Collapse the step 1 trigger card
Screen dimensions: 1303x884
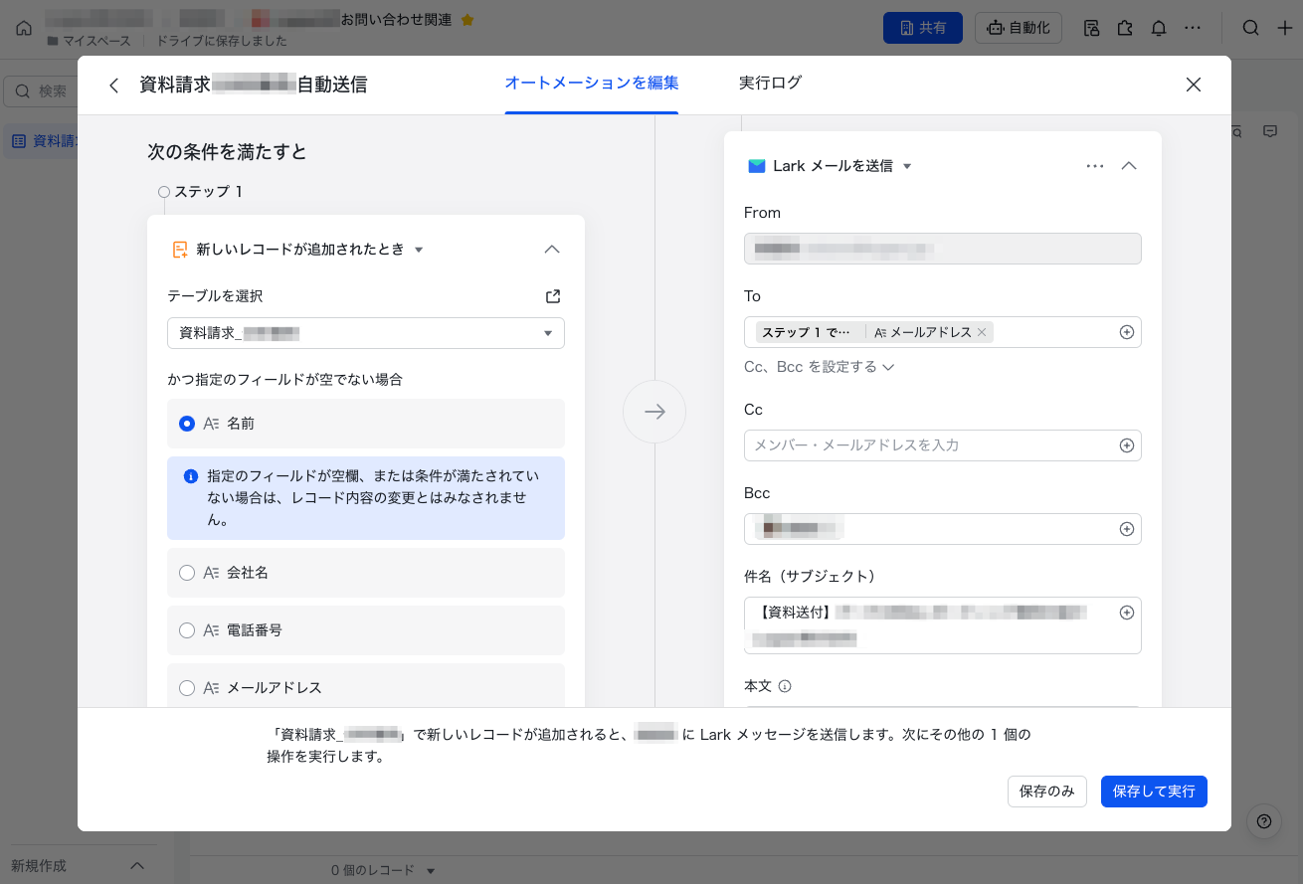[x=552, y=250]
